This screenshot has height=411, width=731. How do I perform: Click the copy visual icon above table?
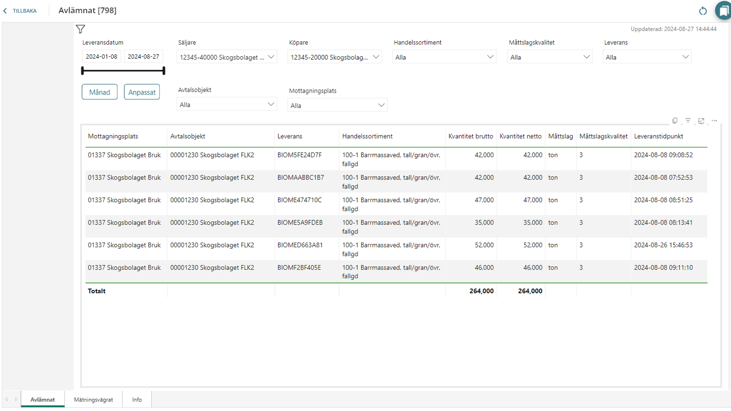pyautogui.click(x=675, y=121)
